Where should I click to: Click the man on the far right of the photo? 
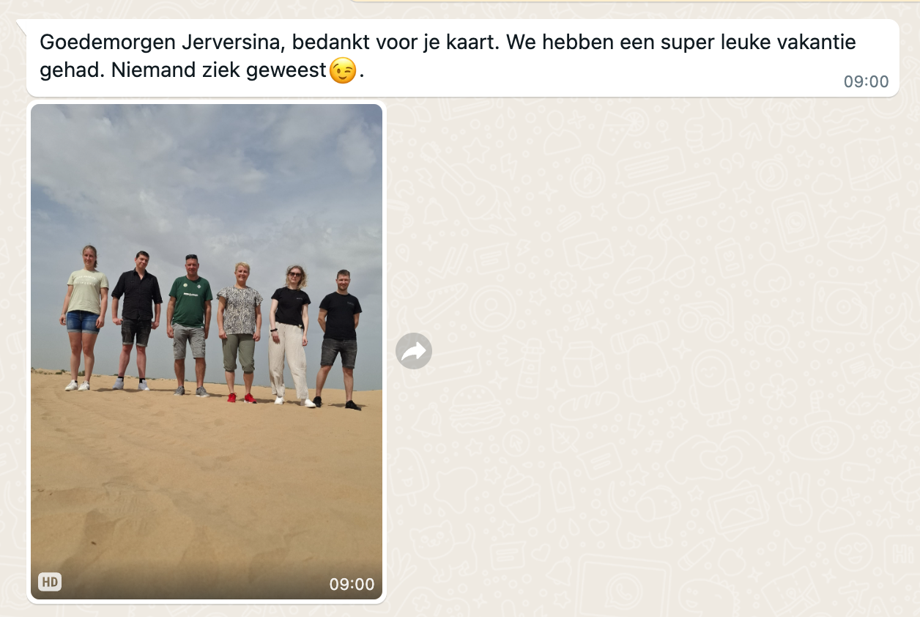(x=340, y=339)
